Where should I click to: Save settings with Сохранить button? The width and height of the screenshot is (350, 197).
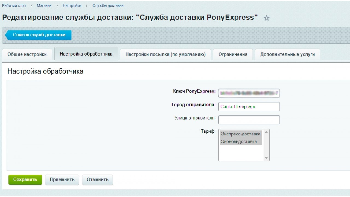pos(25,180)
